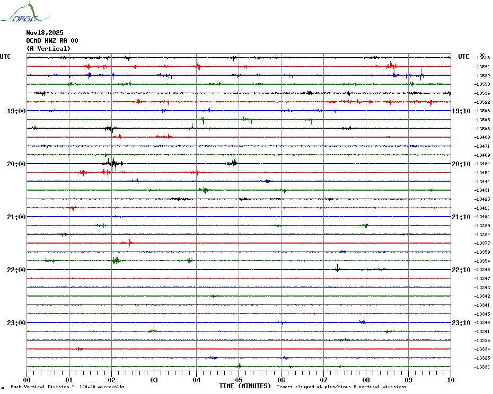This screenshot has height=394, width=493.
Task: Click the DC offset value -13410
Action: [482, 208]
